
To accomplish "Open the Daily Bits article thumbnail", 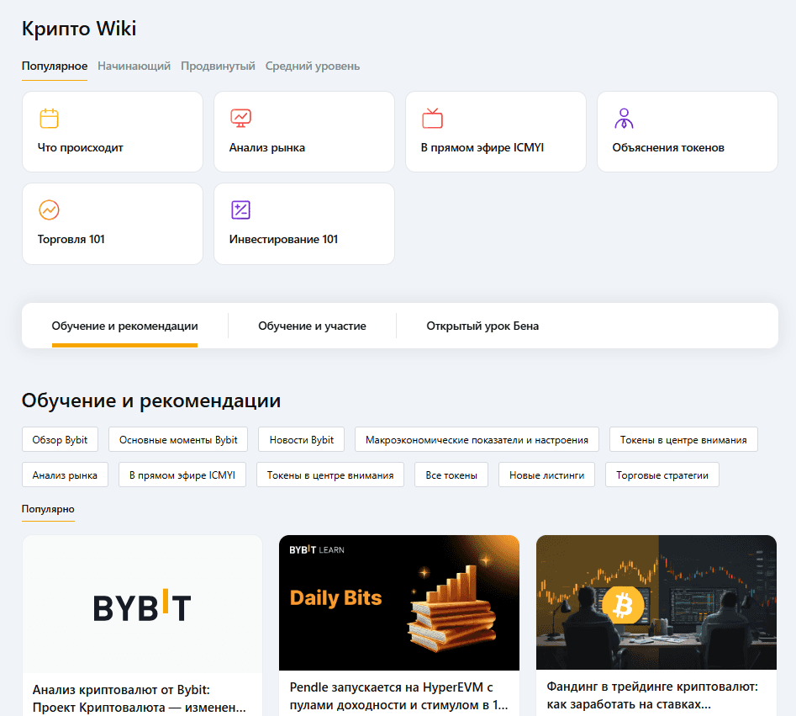I will (399, 602).
